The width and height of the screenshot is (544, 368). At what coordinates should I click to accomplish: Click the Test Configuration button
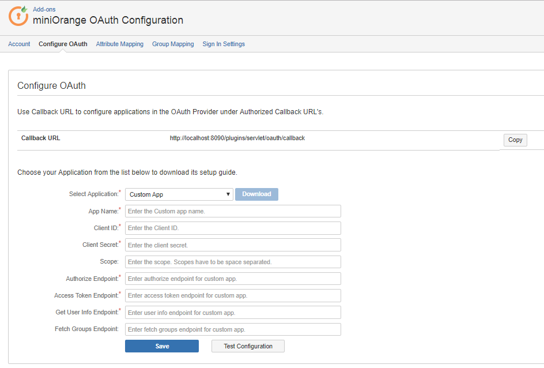[248, 346]
